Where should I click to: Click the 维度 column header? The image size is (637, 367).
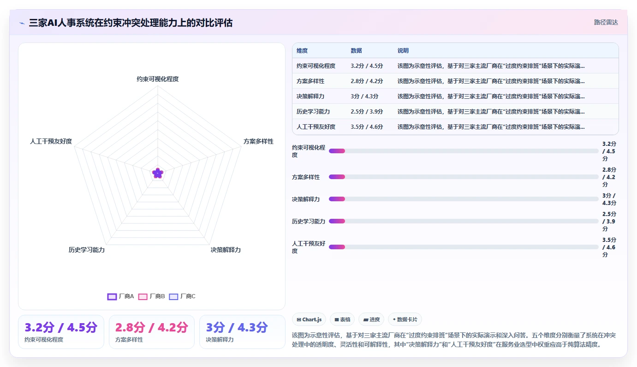302,51
